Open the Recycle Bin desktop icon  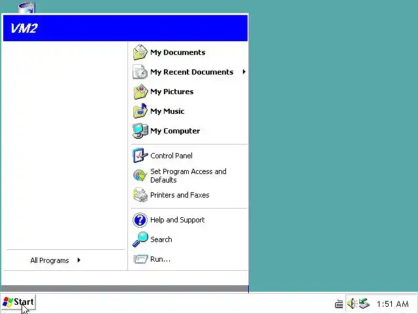pos(26,7)
